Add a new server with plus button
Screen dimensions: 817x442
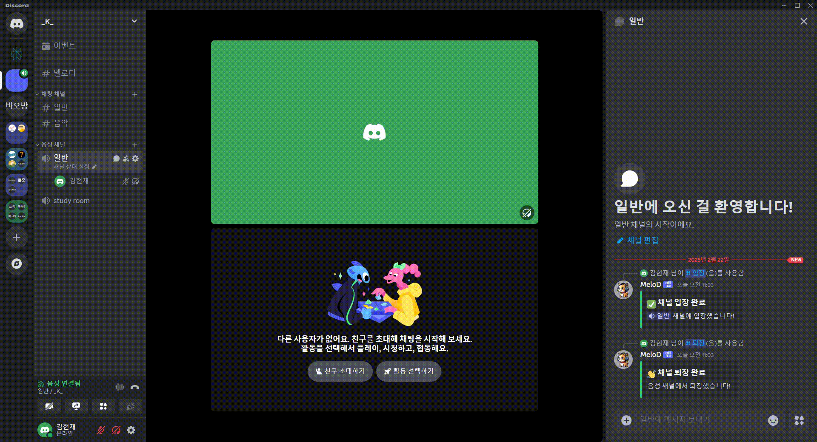tap(17, 237)
